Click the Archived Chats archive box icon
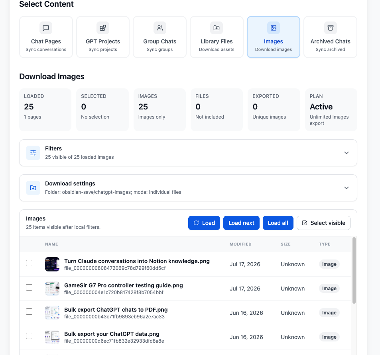Image resolution: width=380 pixels, height=355 pixels. click(x=330, y=28)
